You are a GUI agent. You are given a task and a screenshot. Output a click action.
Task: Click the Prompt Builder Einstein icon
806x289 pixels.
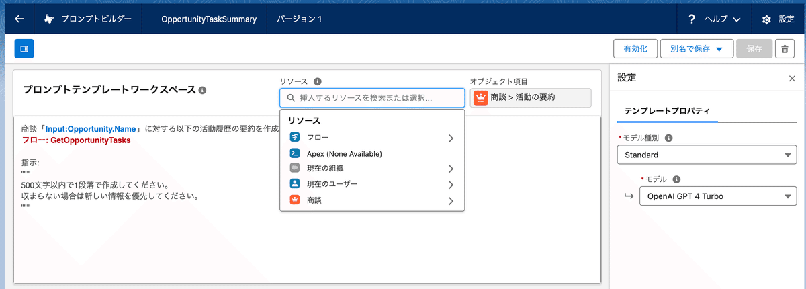49,19
